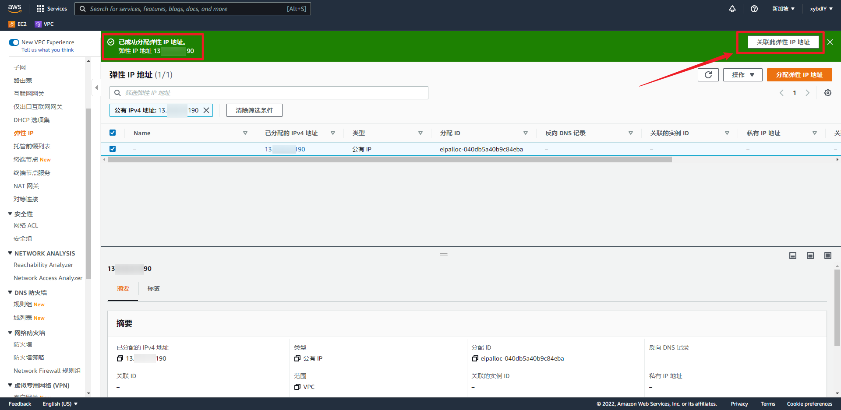Open the EC2 shortcut in favorites bar
This screenshot has width=841, height=410.
point(18,24)
